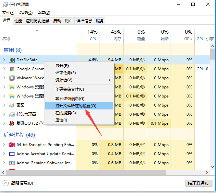Image resolution: width=216 pixels, height=193 pixels.
Task: Expand the 腾讯QQ process group
Action: 4,123
